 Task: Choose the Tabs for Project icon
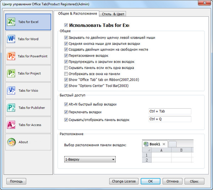coord(11,73)
